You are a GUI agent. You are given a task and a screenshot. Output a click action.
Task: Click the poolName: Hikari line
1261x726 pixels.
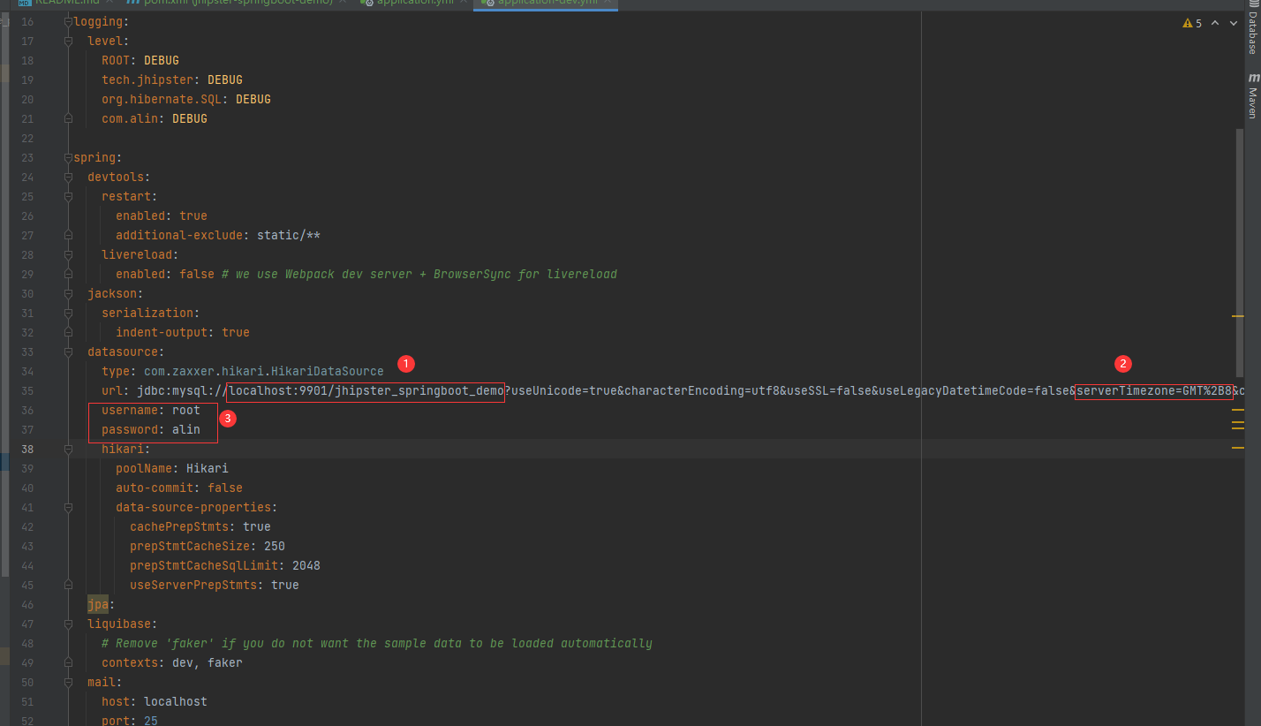pyautogui.click(x=171, y=468)
